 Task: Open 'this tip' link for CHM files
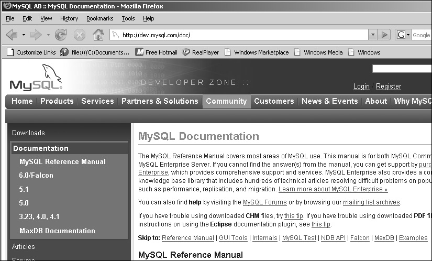[294, 216]
